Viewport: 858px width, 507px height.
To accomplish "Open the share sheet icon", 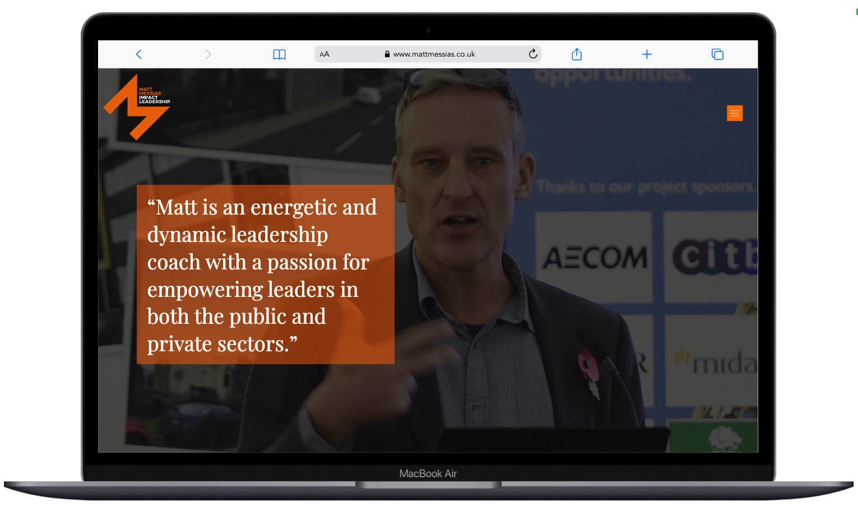I will point(576,54).
